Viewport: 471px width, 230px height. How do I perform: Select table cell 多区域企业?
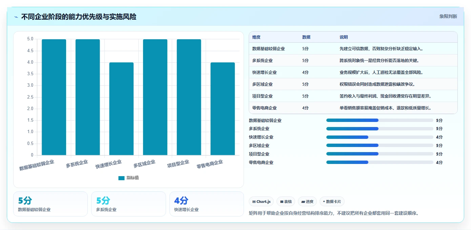pos(263,84)
